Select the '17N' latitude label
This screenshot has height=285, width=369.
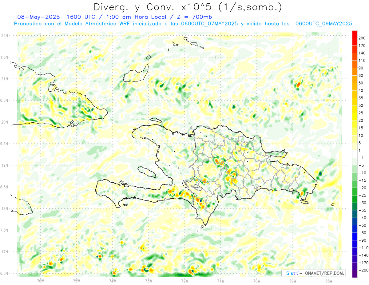[x=5, y=252]
